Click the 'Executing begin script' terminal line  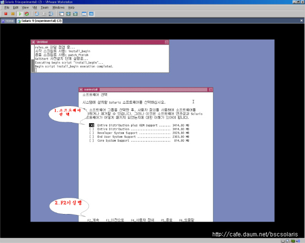[x=69, y=62]
